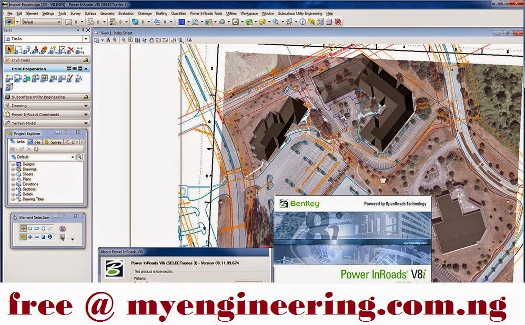Click the T table icon in Print Preparation
525x325 pixels.
pos(44,79)
